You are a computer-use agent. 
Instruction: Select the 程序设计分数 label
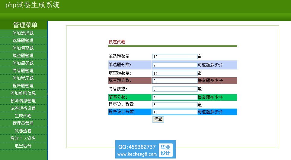pos(122,112)
